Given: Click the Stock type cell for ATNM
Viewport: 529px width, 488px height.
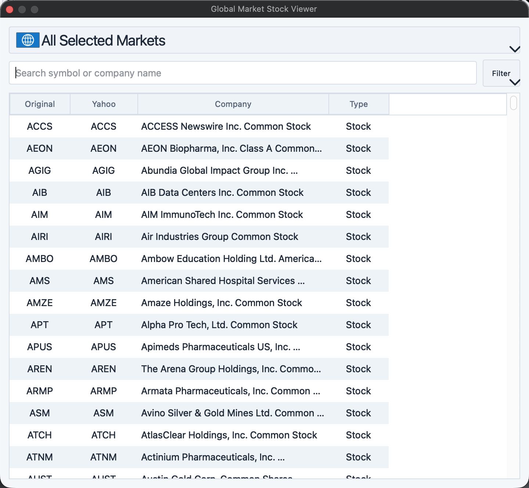Looking at the screenshot, I should click(359, 457).
